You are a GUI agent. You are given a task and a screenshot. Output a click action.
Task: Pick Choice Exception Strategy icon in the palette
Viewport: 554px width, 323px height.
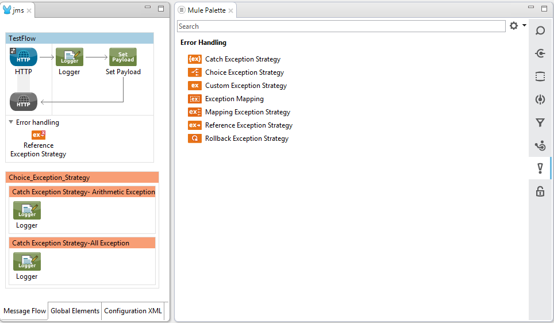pos(195,72)
